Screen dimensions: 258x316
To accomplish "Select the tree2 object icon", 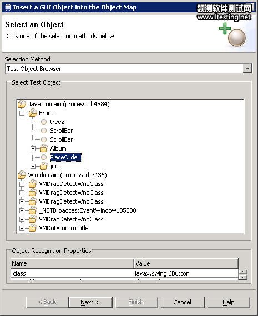I will click(44, 122).
